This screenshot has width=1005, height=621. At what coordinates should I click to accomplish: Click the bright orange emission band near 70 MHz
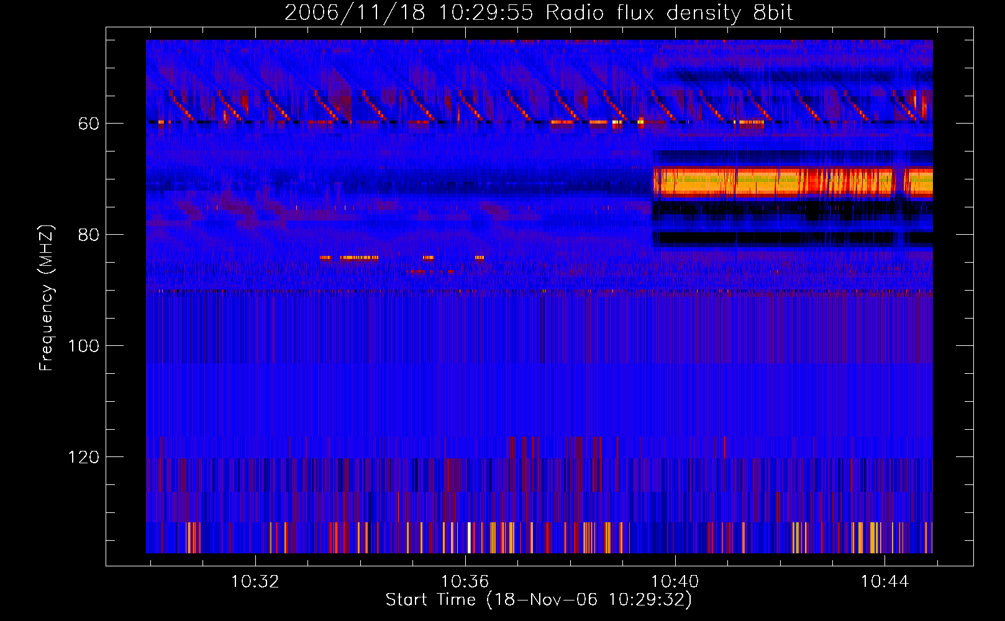click(793, 182)
